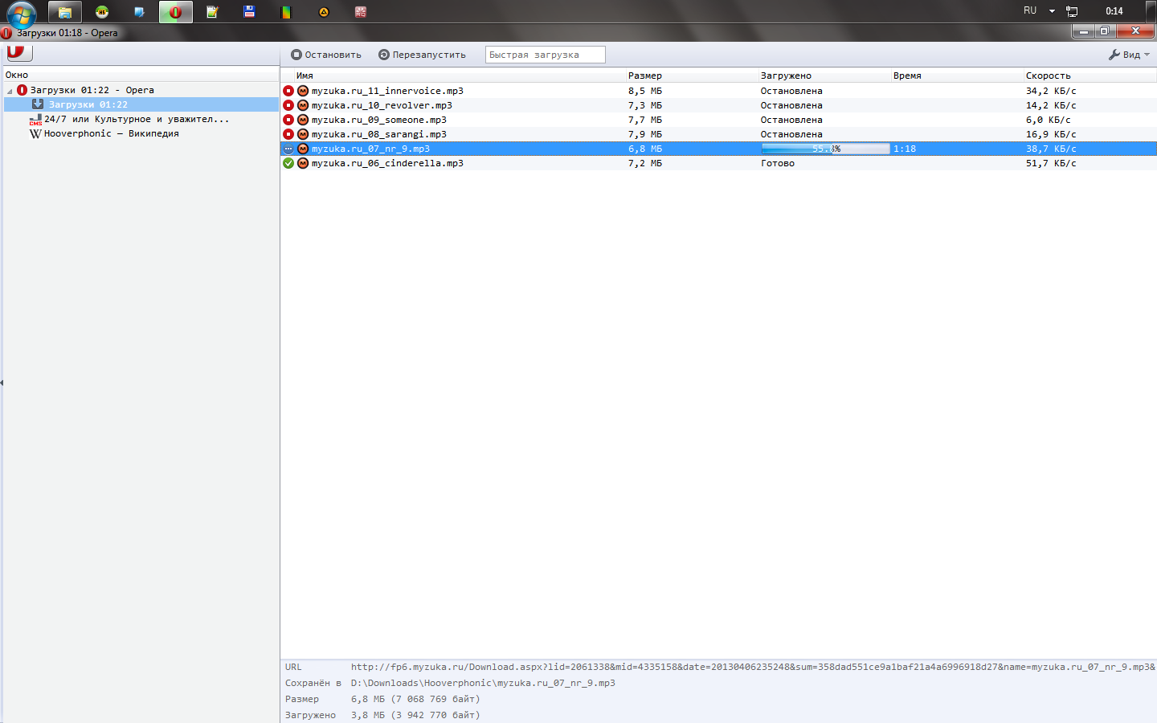Image resolution: width=1157 pixels, height=723 pixels.
Task: Sort downloads by Время column
Action: click(x=907, y=76)
